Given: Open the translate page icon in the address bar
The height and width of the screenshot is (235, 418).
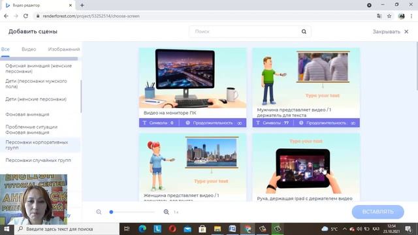Looking at the screenshot, I should [379, 16].
